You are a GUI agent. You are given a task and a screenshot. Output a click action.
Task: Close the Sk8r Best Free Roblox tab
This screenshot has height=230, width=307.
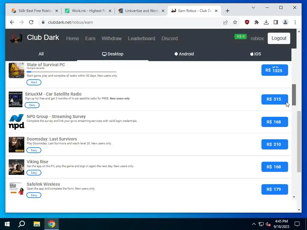57,11
